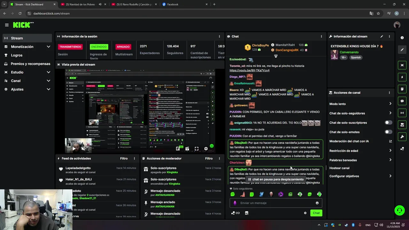Open the hamburger menu beside Kick logo
This screenshot has height=230, width=409.
[7, 25]
